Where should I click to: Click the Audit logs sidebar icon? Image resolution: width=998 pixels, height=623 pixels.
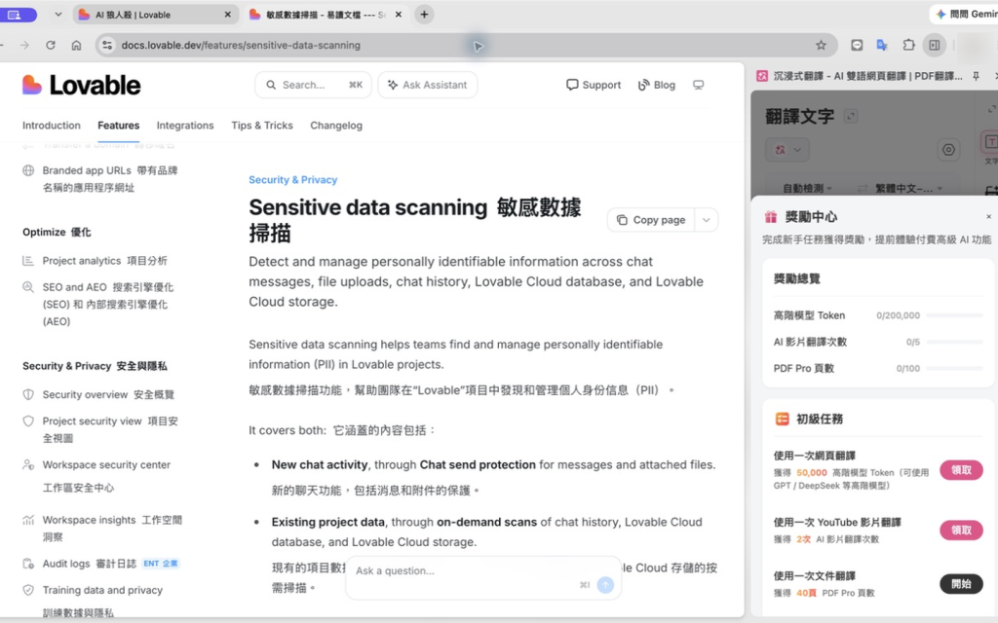28,564
